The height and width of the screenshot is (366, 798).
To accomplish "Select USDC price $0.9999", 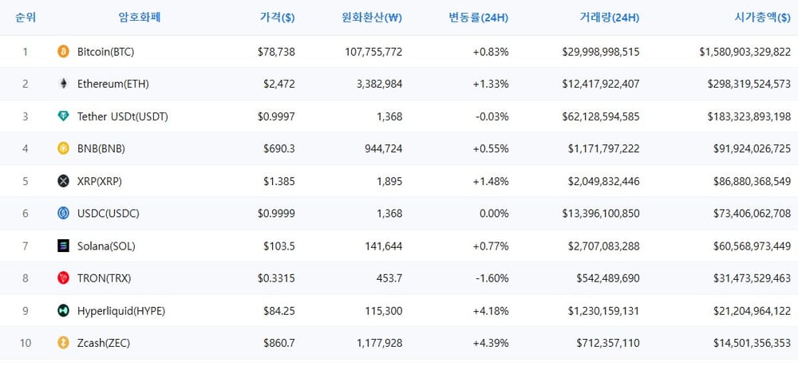I will point(276,214).
